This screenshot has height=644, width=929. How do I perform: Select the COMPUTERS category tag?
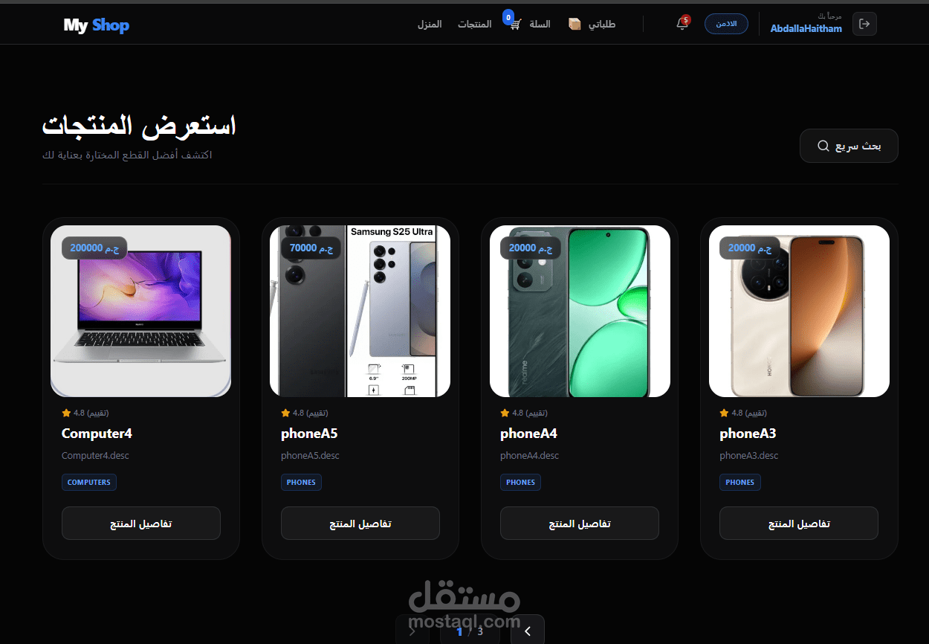[89, 482]
